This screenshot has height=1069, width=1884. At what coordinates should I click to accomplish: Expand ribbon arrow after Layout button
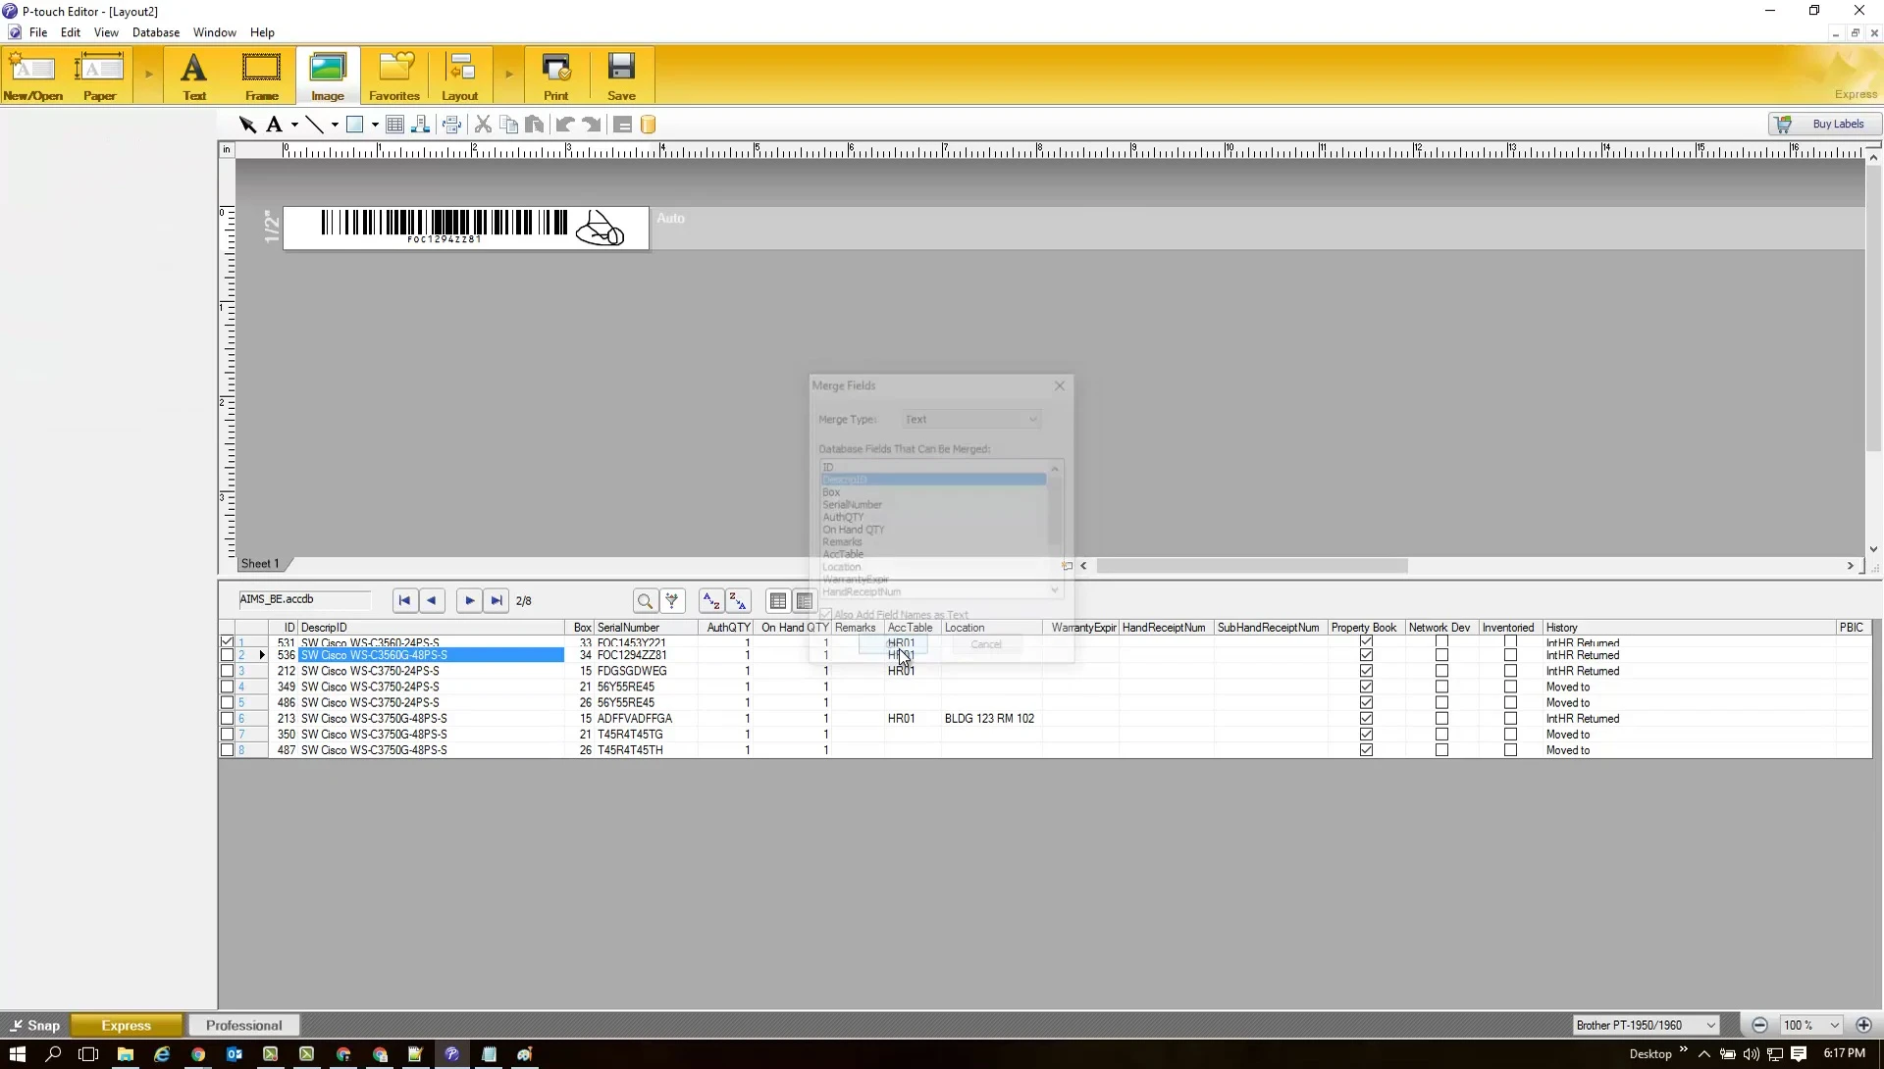[509, 75]
